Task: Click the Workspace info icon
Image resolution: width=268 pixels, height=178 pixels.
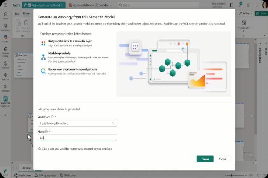Action: coord(52,117)
